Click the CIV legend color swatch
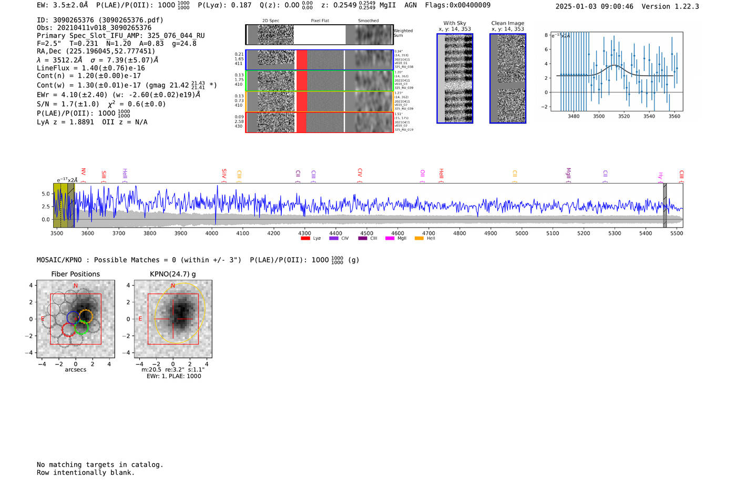The image size is (736, 501). pyautogui.click(x=333, y=239)
